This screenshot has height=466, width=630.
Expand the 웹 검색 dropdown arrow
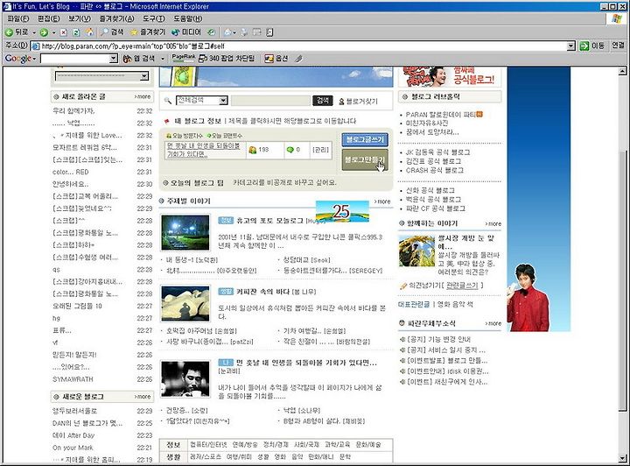[x=163, y=59]
